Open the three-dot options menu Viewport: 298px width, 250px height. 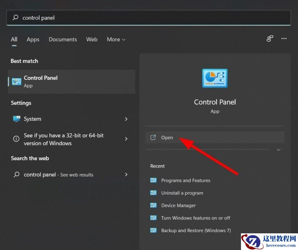pyautogui.click(x=284, y=39)
